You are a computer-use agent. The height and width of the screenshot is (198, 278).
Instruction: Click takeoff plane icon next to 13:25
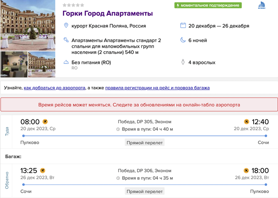coord(43,171)
